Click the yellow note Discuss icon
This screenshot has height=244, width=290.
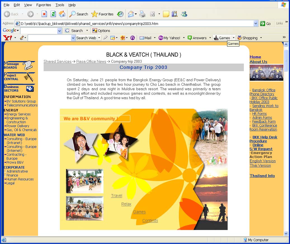166,14
